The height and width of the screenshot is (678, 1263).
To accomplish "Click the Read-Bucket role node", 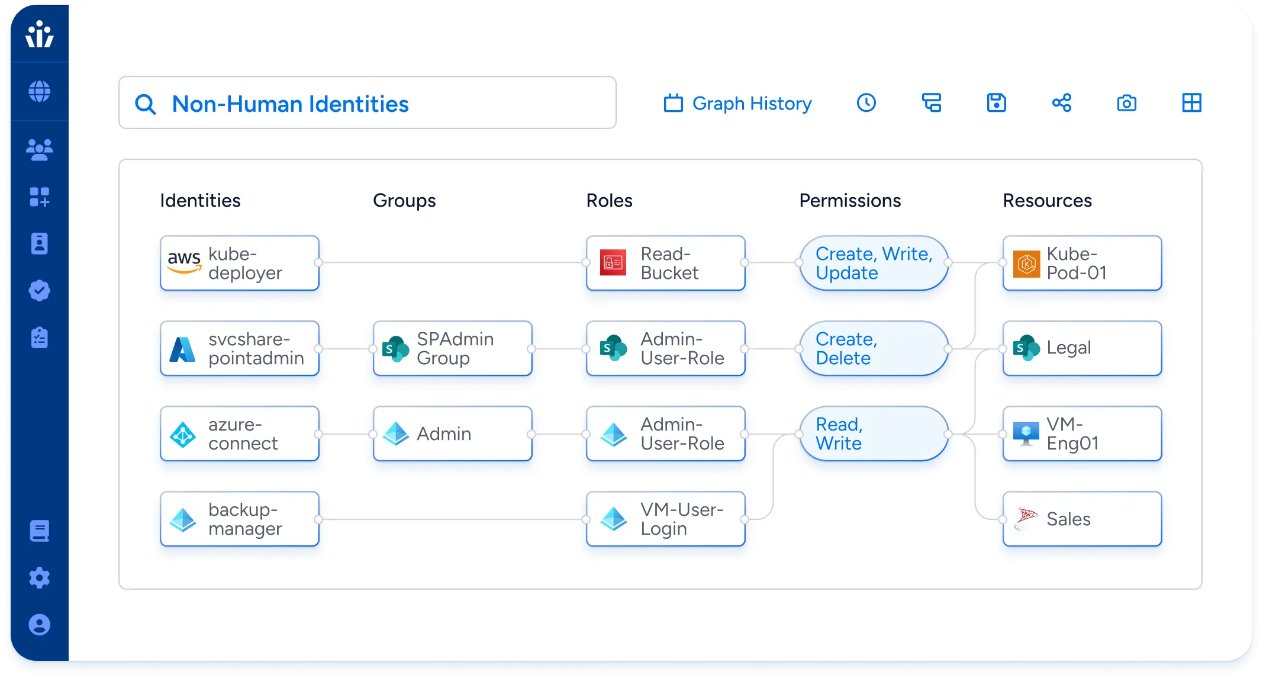I will 665,263.
